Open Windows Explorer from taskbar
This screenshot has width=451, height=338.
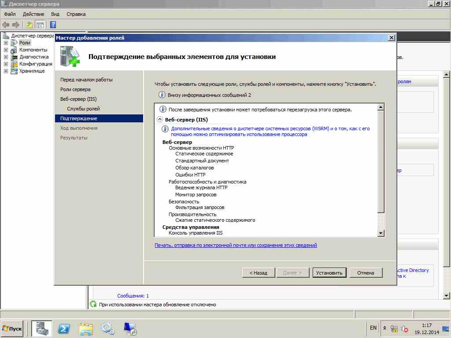pos(86,329)
